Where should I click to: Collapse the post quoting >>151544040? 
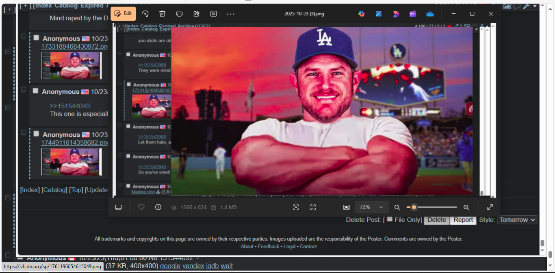click(x=24, y=89)
